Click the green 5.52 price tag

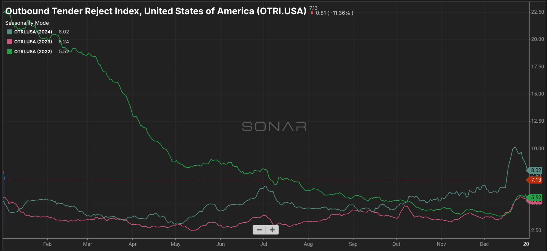535,197
